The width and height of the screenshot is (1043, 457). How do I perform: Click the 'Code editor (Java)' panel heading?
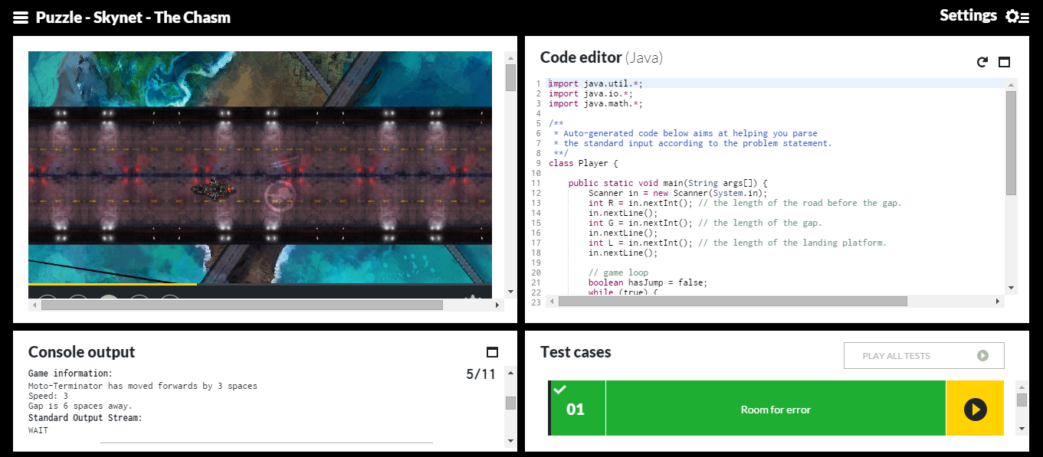pyautogui.click(x=602, y=57)
